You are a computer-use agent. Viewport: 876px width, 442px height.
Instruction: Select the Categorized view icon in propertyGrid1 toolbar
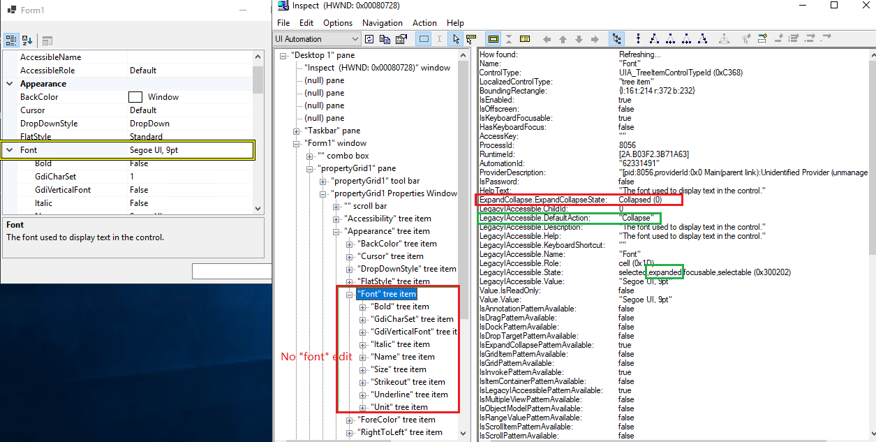pos(11,39)
